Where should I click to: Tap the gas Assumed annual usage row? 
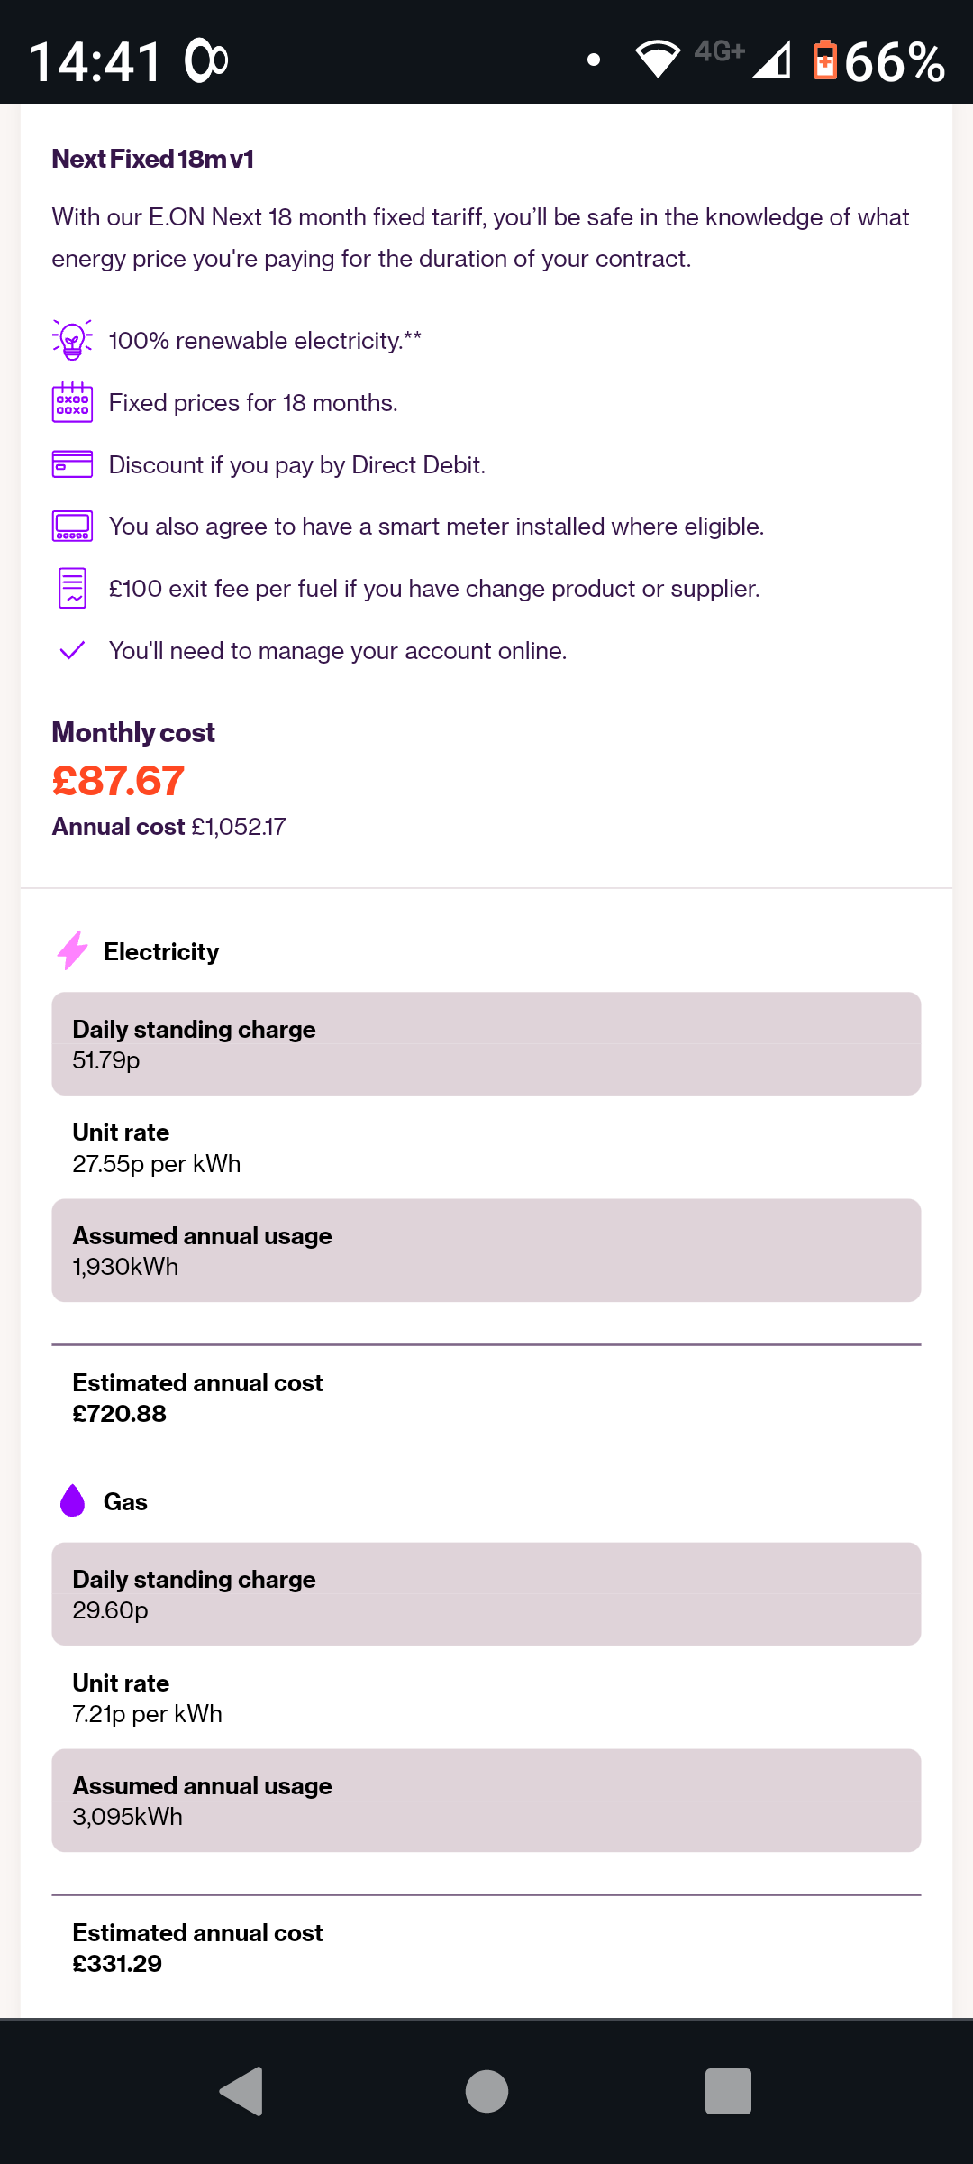point(486,1801)
